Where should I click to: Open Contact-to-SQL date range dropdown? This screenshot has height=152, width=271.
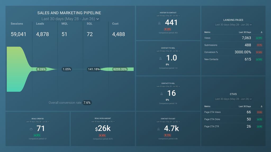pyautogui.click(x=168, y=86)
